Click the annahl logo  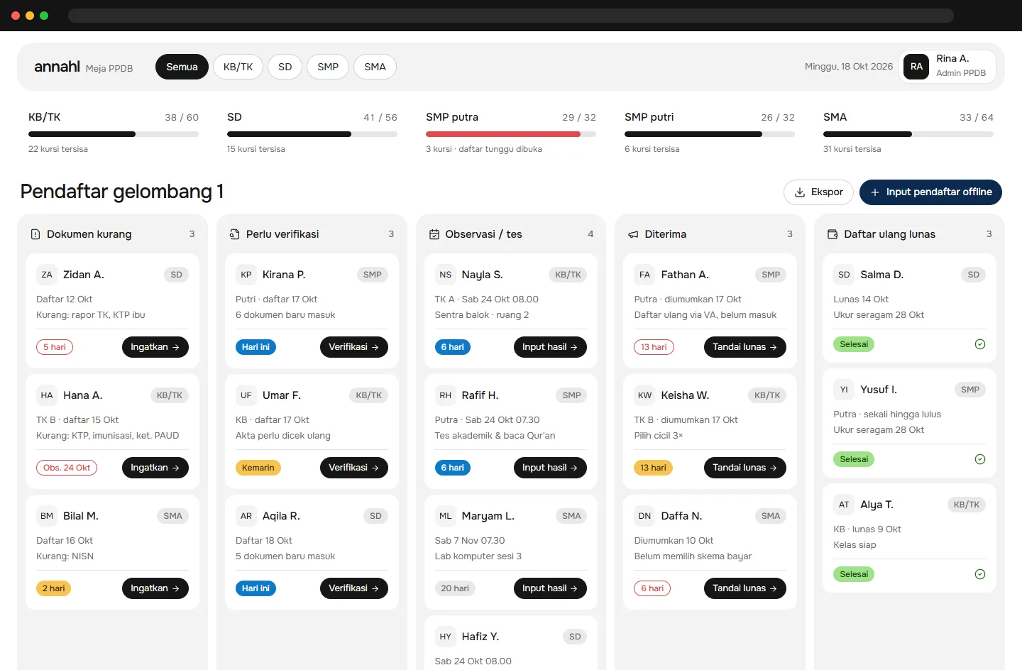(57, 67)
